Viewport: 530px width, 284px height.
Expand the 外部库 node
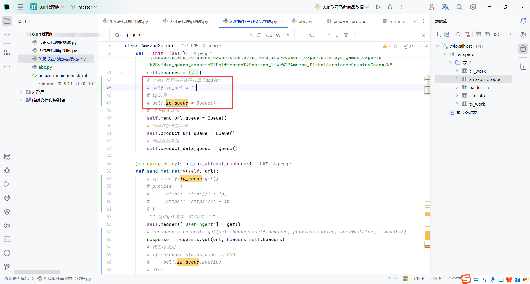pyautogui.click(x=21, y=92)
